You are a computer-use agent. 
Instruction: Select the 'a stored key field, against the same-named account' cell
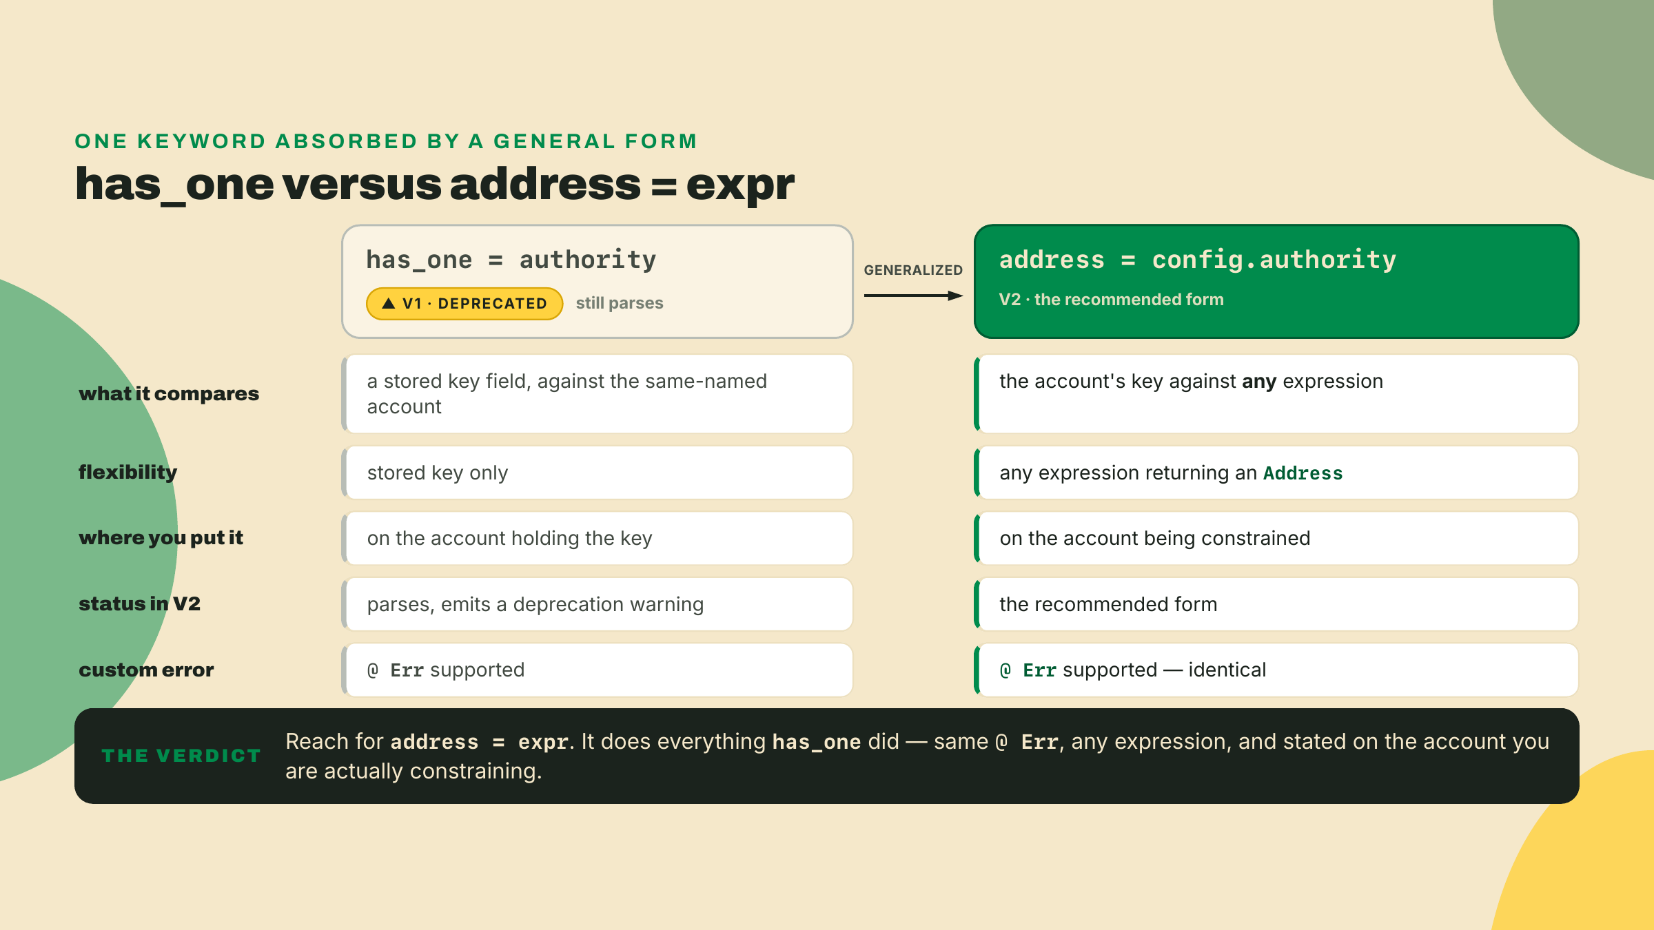click(598, 394)
